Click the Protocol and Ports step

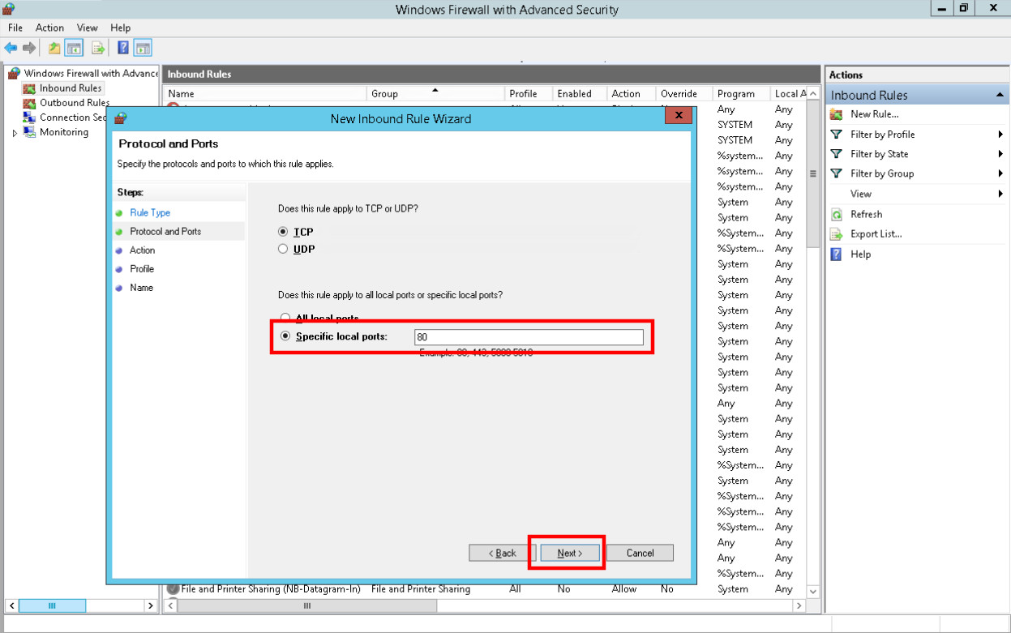click(x=165, y=231)
